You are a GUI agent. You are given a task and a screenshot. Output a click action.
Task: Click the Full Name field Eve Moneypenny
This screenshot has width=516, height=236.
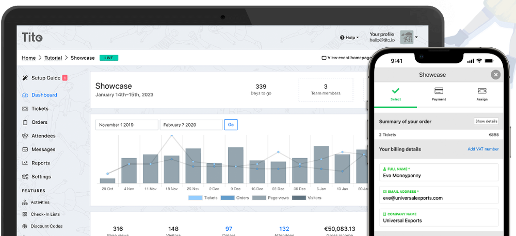click(x=439, y=173)
